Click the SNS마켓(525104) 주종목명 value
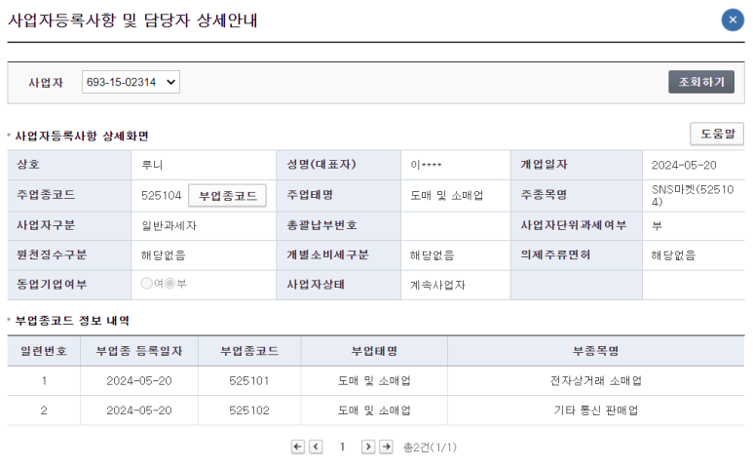This screenshot has width=753, height=467. 693,196
